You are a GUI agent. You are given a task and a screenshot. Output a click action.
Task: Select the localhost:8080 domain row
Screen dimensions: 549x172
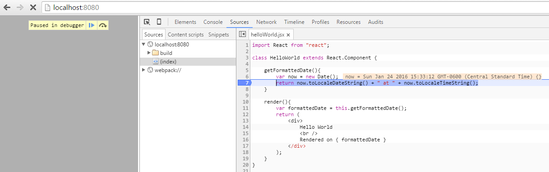coord(188,45)
